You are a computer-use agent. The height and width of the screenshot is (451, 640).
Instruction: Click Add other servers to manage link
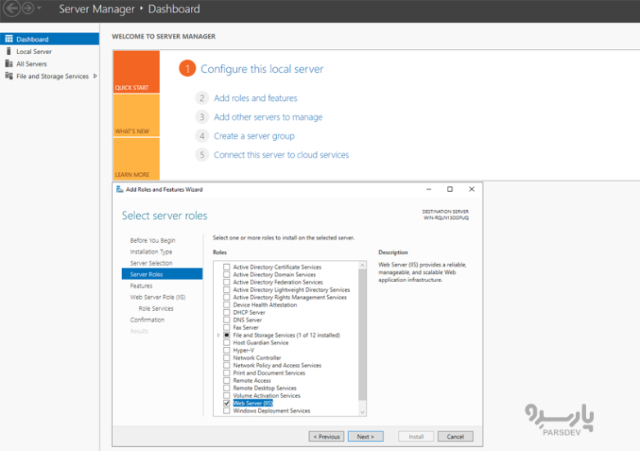point(268,116)
